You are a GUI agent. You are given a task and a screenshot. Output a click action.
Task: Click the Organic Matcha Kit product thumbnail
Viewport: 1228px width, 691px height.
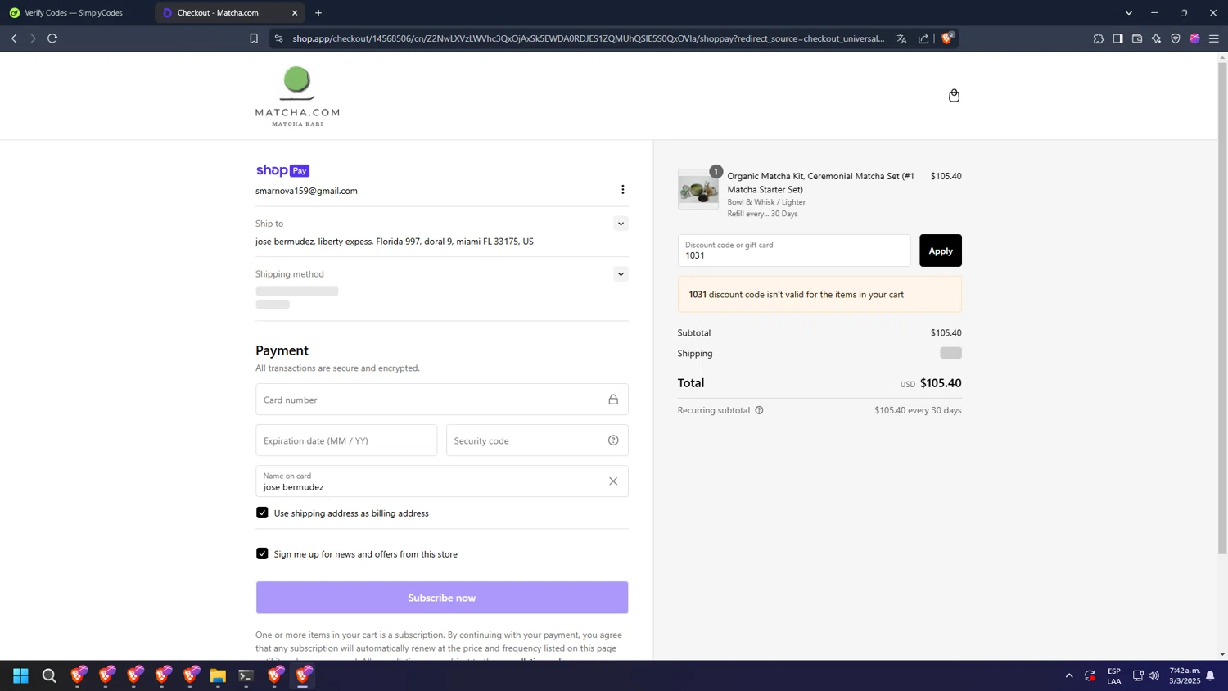(698, 190)
